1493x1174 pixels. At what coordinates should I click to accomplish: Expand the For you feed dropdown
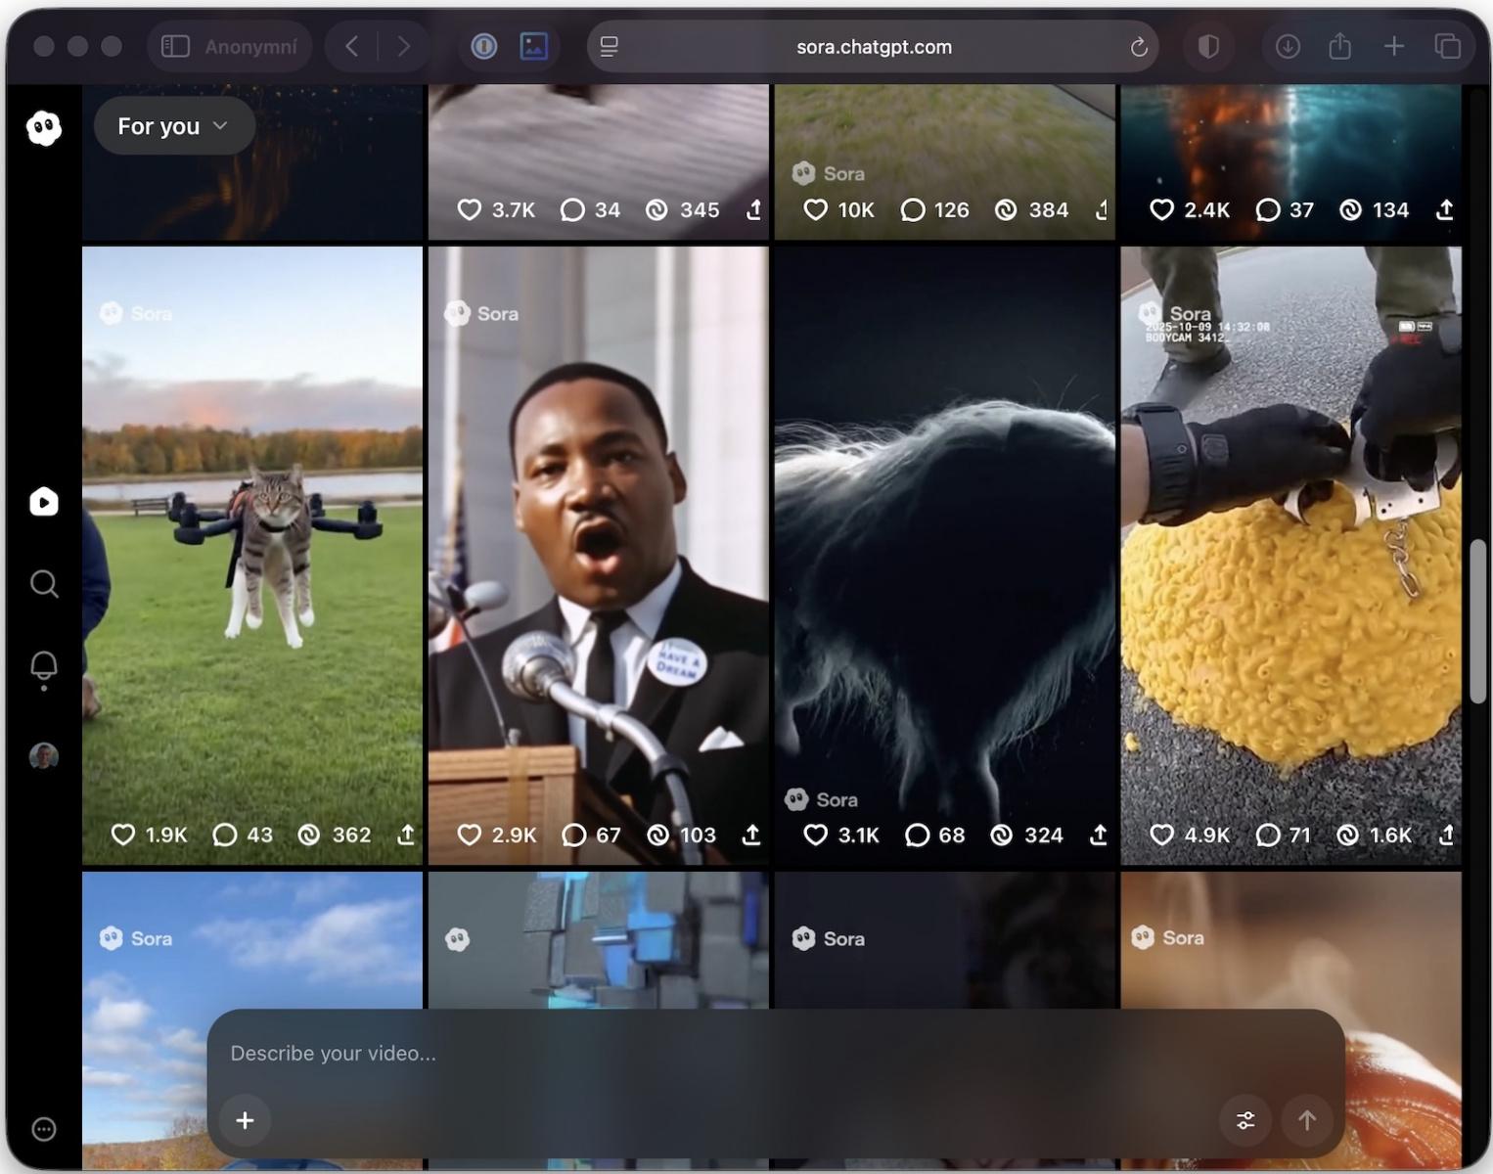pyautogui.click(x=173, y=126)
